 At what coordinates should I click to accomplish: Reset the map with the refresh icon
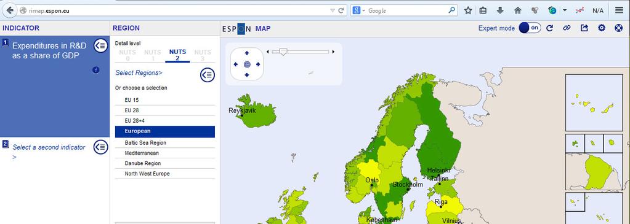(x=550, y=28)
